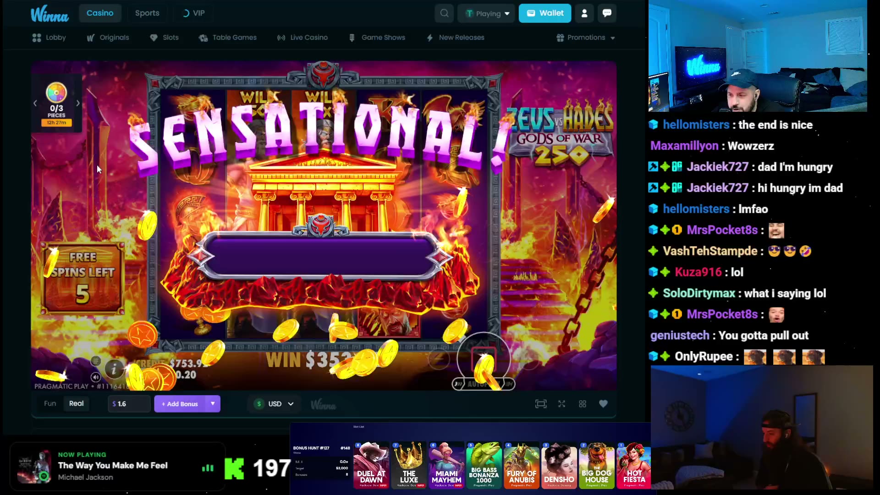Image resolution: width=880 pixels, height=495 pixels.
Task: Click the Winna logo in the header
Action: click(x=49, y=14)
